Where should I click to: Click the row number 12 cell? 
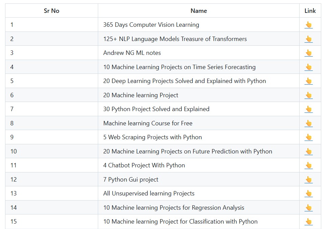(x=14, y=180)
